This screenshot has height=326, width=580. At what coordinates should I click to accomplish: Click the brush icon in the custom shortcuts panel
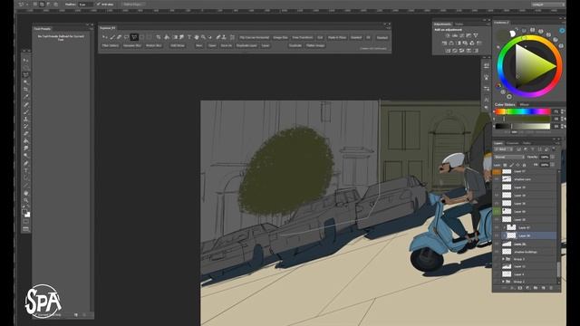click(x=112, y=37)
